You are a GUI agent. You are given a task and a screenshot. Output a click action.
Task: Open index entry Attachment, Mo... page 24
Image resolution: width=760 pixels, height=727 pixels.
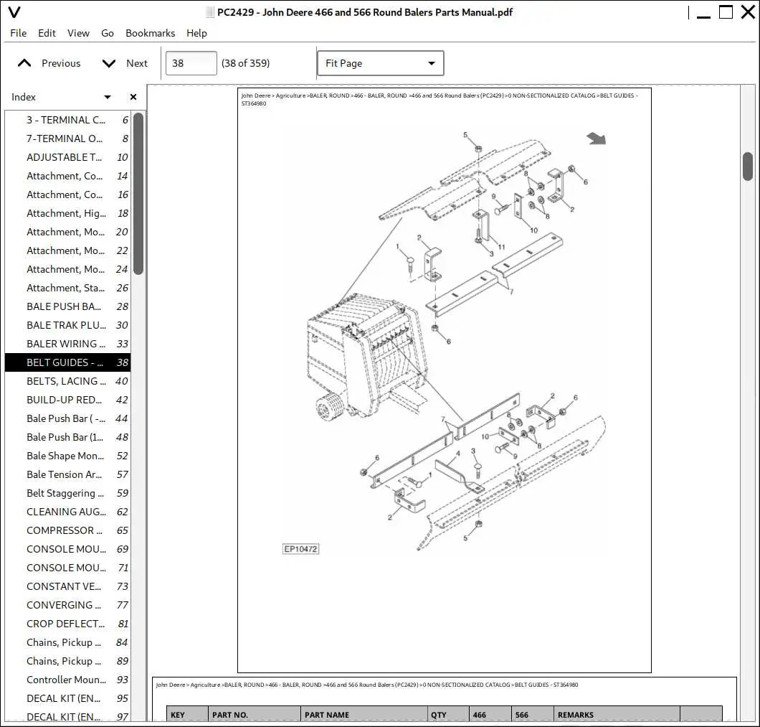68,269
